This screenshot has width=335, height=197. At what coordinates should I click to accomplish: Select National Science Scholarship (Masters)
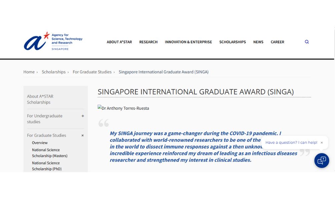(x=50, y=153)
